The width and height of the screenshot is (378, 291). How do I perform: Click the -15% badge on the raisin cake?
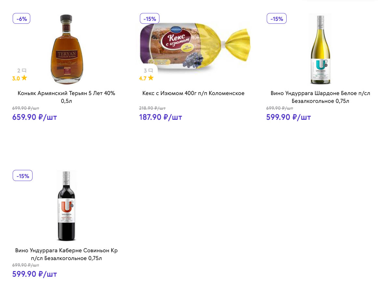150,19
